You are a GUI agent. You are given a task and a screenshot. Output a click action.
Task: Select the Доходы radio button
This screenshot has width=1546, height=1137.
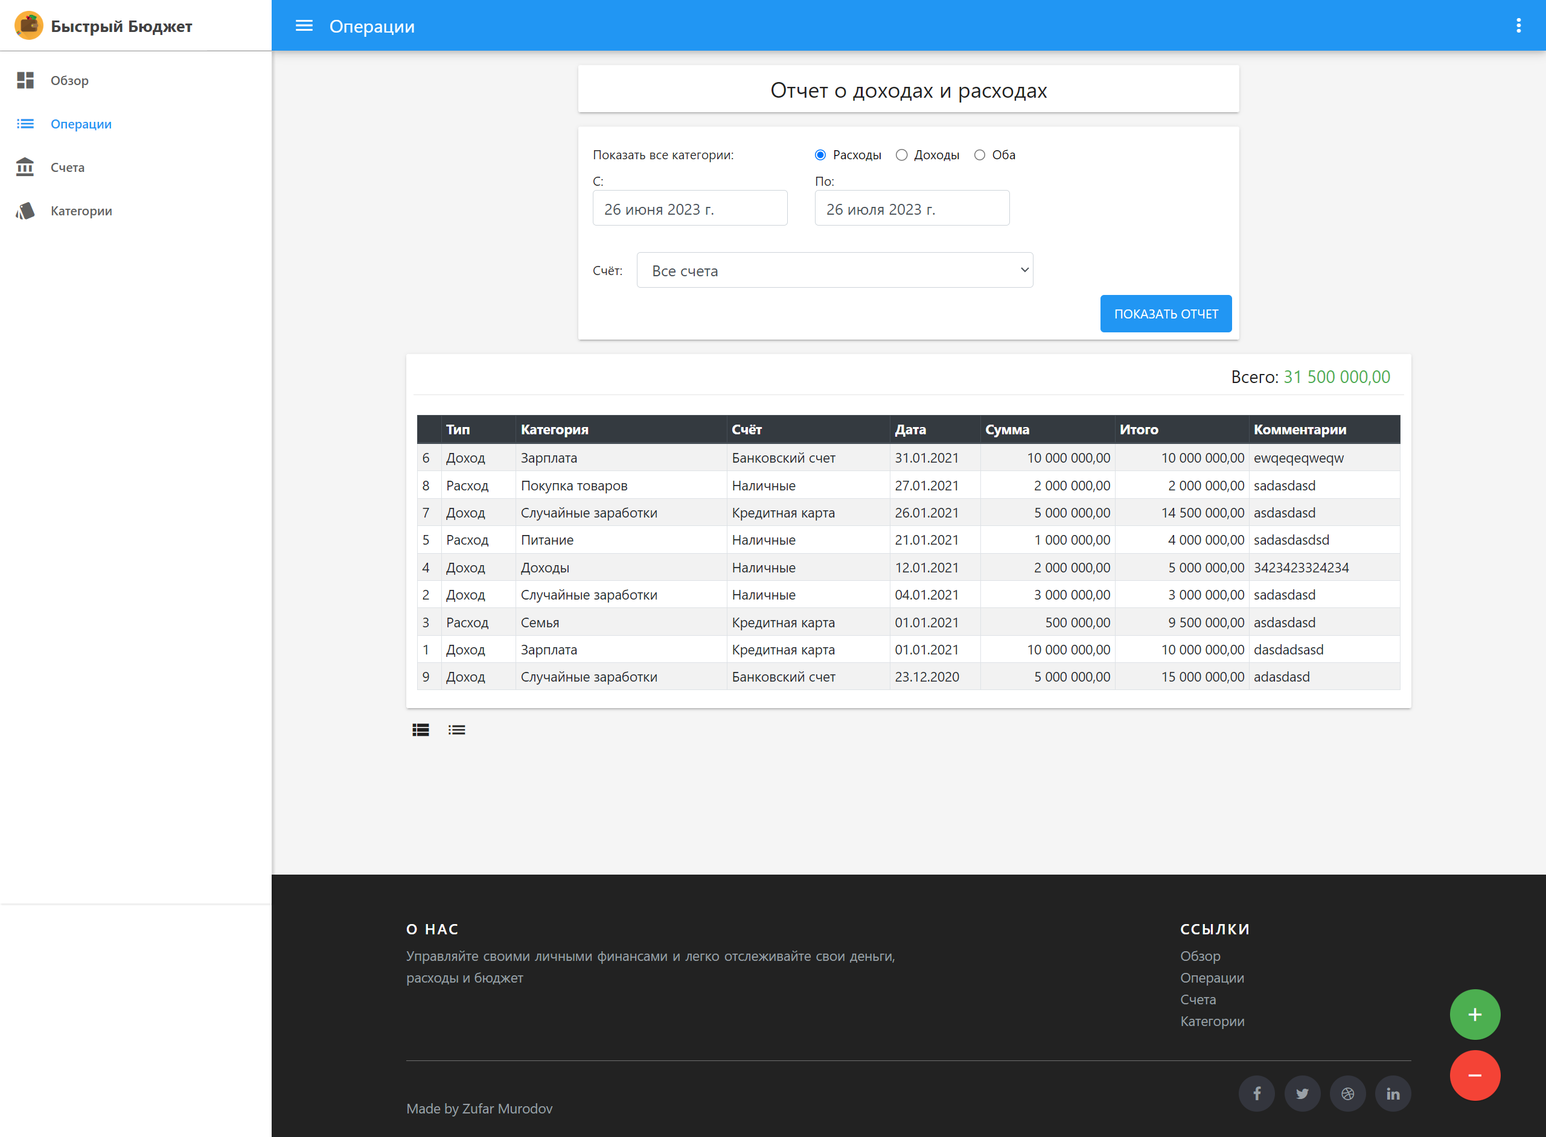click(x=901, y=155)
